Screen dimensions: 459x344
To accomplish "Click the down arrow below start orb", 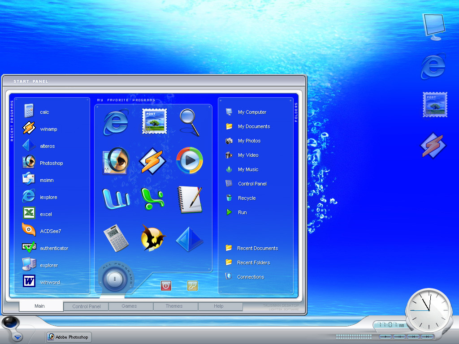I will 17,338.
